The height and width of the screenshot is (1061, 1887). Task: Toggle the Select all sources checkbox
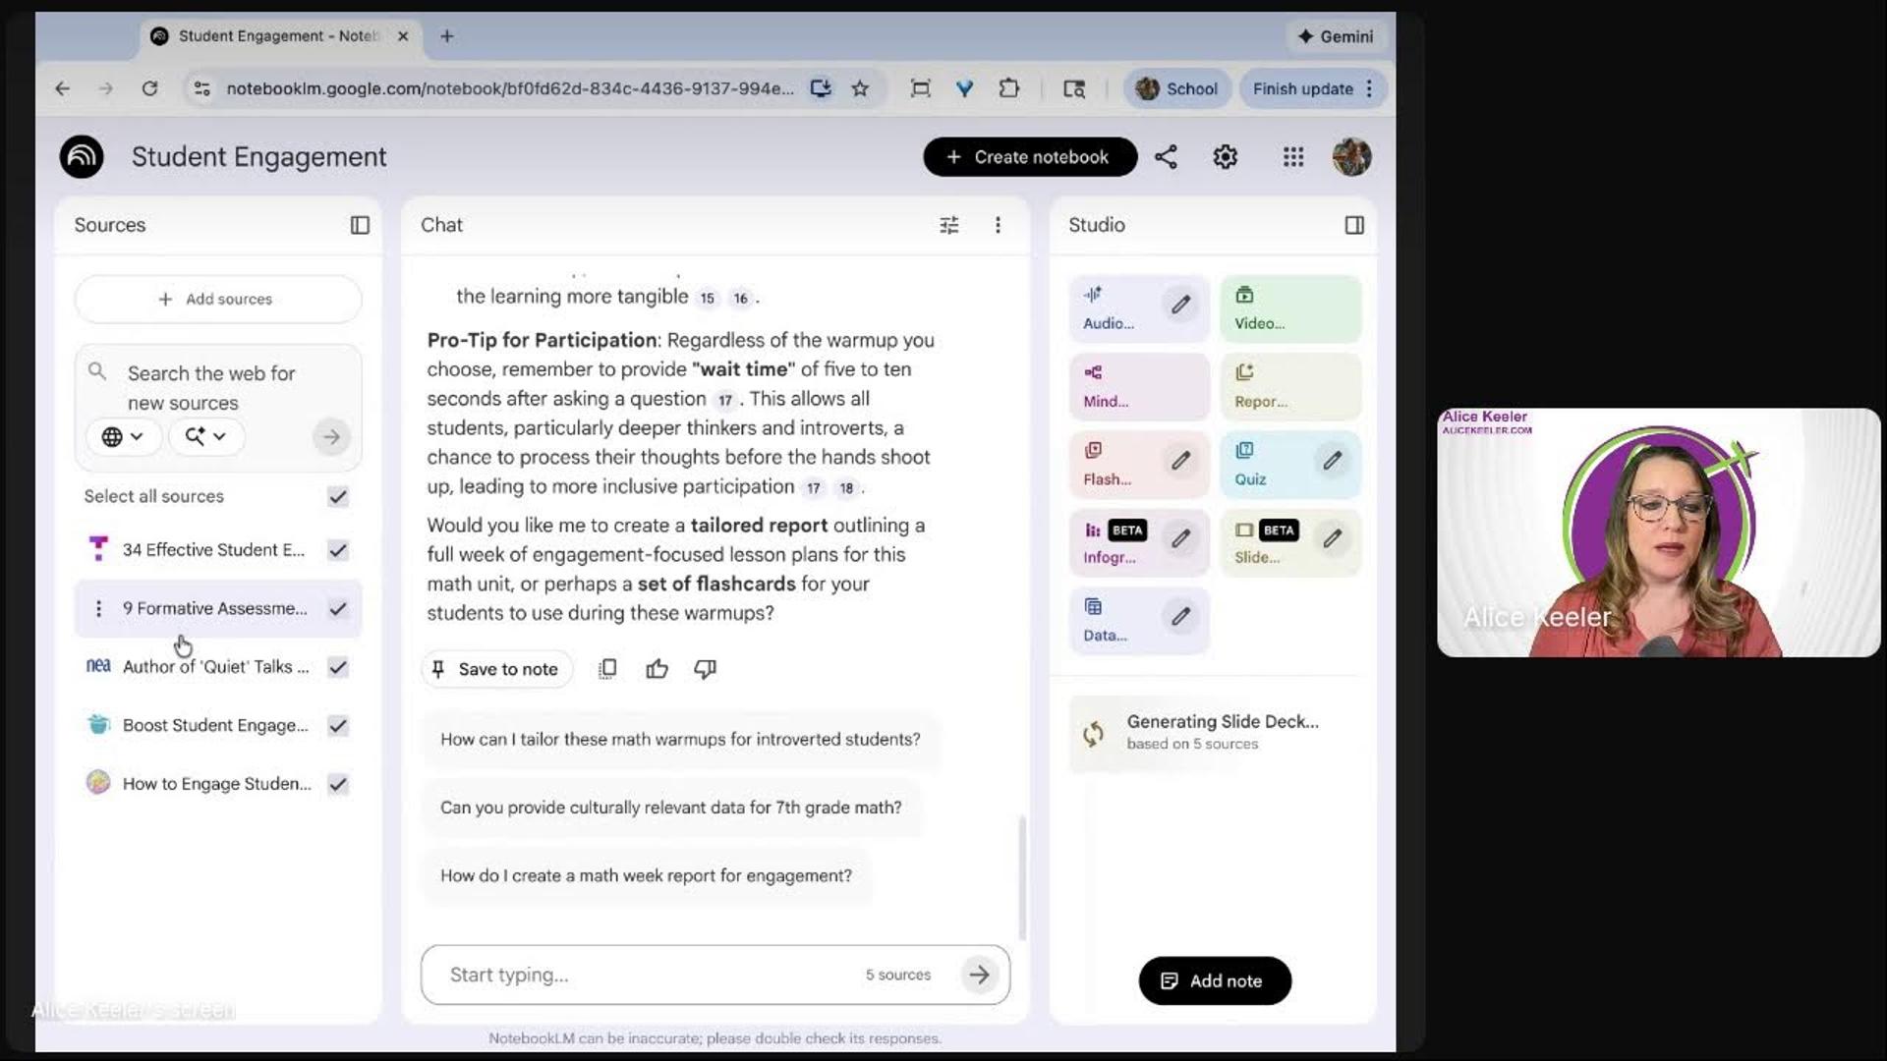[338, 497]
